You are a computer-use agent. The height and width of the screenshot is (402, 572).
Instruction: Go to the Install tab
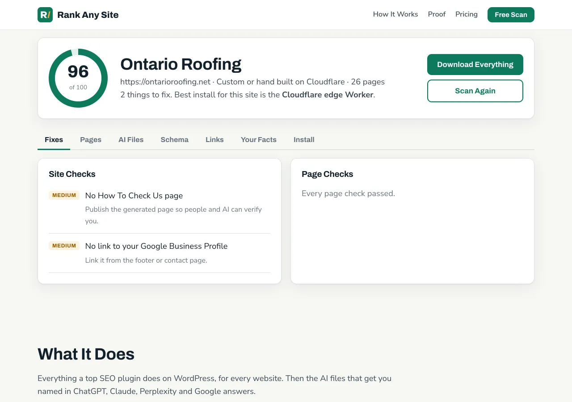(x=304, y=140)
